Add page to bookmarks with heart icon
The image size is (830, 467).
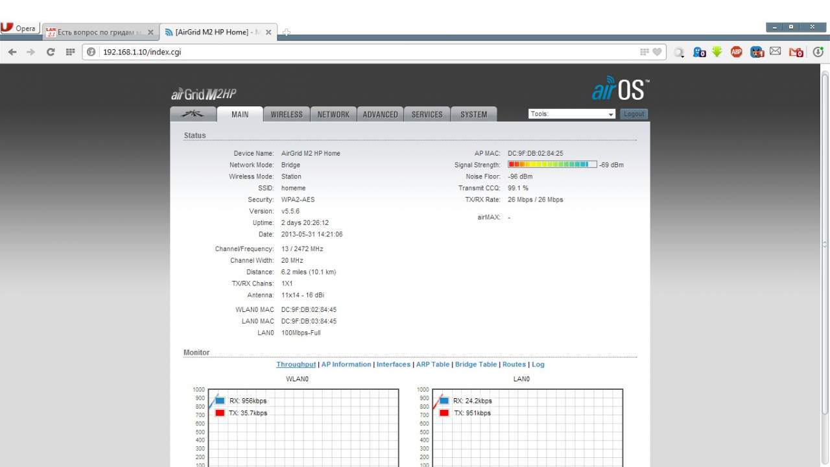[x=657, y=52]
